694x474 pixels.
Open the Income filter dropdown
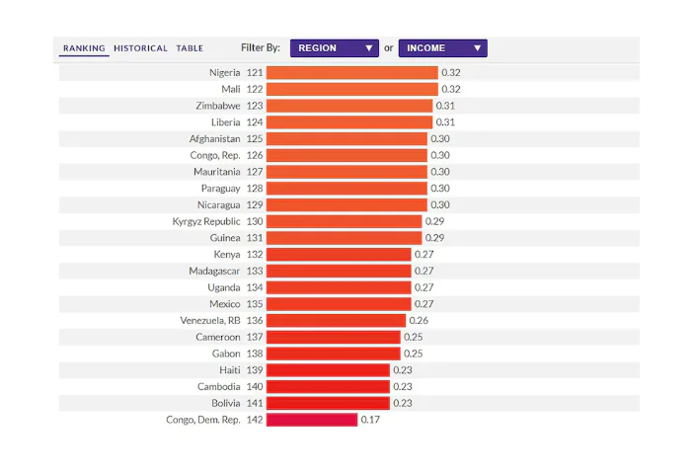[442, 48]
